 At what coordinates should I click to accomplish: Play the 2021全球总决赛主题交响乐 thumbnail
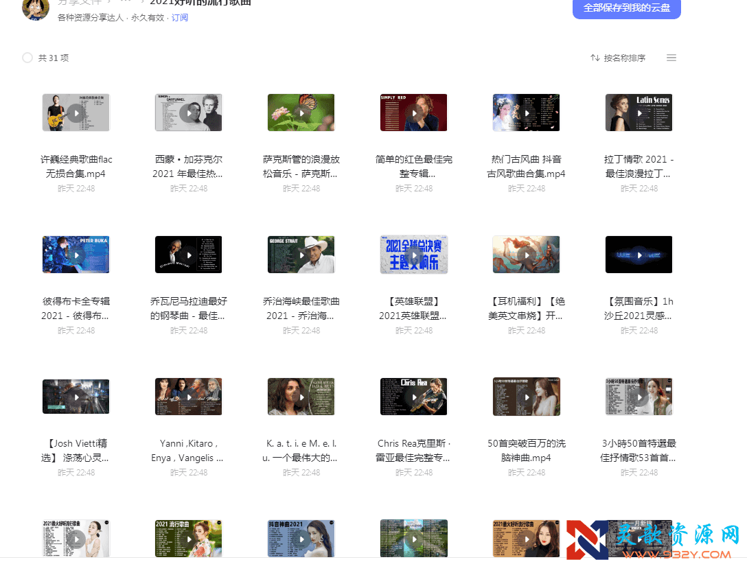click(x=413, y=255)
